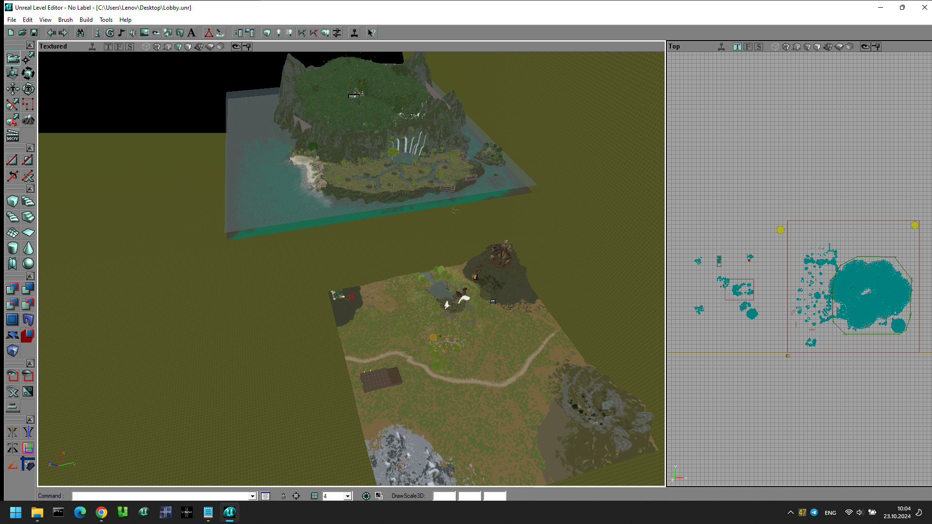Set Top viewport to Front view
The height and width of the screenshot is (524, 932).
pyautogui.click(x=748, y=47)
